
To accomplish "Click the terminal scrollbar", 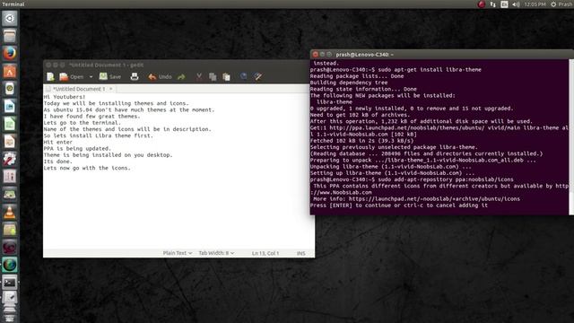I will coord(571,137).
